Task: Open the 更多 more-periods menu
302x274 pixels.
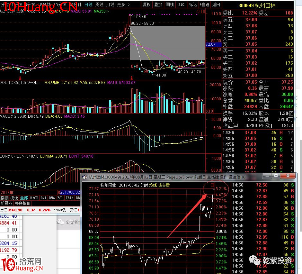Action: pyautogui.click(x=121, y=5)
